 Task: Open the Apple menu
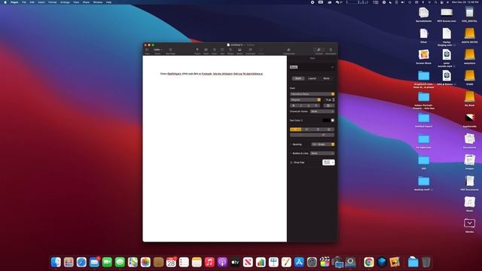pos(5,2)
